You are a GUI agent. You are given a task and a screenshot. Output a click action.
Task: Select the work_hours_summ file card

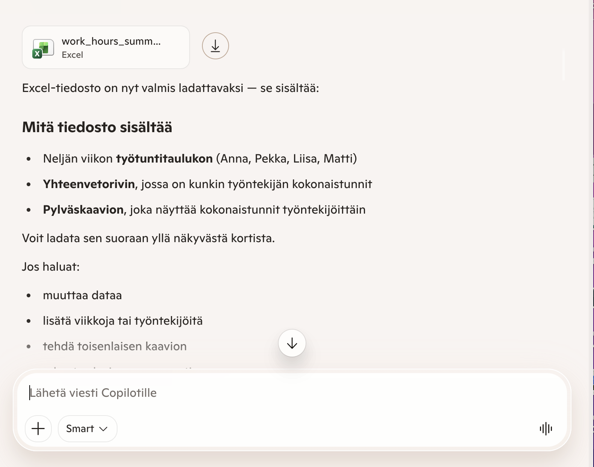(106, 47)
